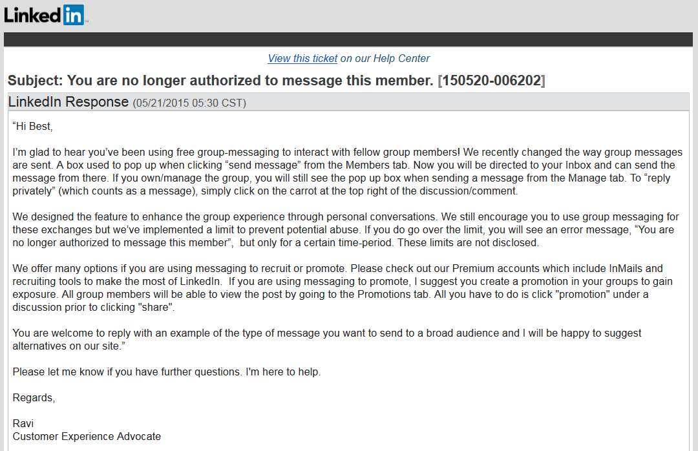The width and height of the screenshot is (698, 451).
Task: Click the response timestamp 05/21/2015 05:30 CST
Action: (x=189, y=103)
